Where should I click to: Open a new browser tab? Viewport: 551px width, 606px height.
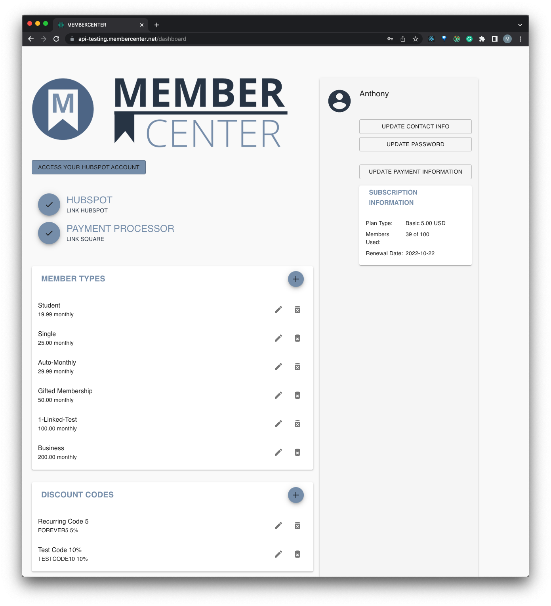point(157,25)
